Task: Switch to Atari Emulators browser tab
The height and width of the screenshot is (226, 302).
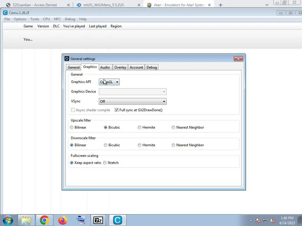Action: 178,5
